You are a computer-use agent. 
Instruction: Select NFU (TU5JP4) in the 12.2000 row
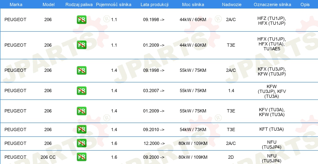coord(272,145)
